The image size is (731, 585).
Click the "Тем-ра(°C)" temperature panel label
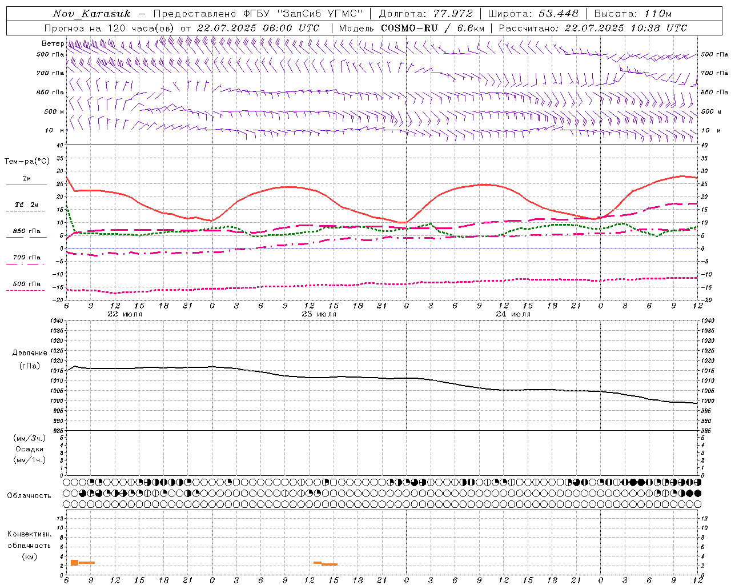(x=27, y=162)
